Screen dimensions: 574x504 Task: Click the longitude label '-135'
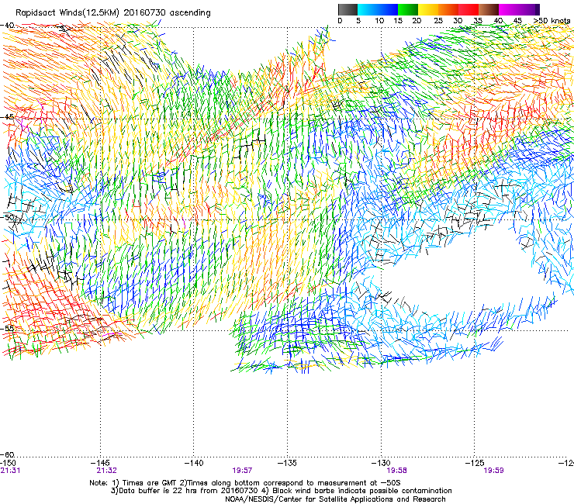pyautogui.click(x=287, y=463)
